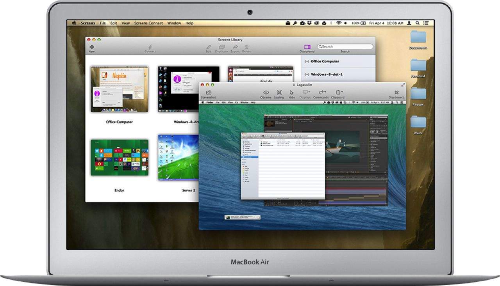
Task: Select the iPad Air thumbnail in Screens Library
Action: coord(261,73)
